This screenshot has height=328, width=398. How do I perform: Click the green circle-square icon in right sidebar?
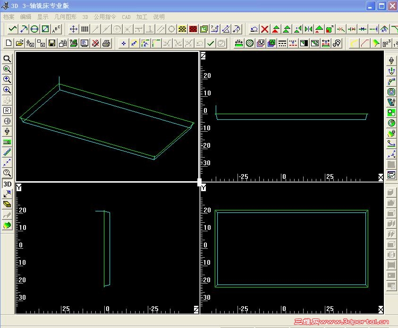coord(391,112)
